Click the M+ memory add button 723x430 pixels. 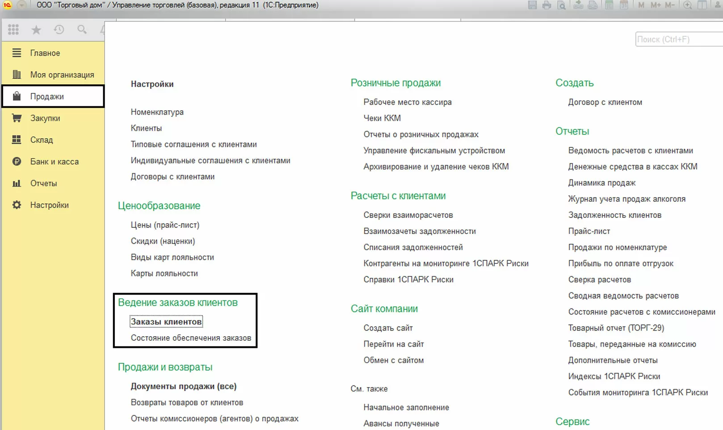tap(656, 5)
